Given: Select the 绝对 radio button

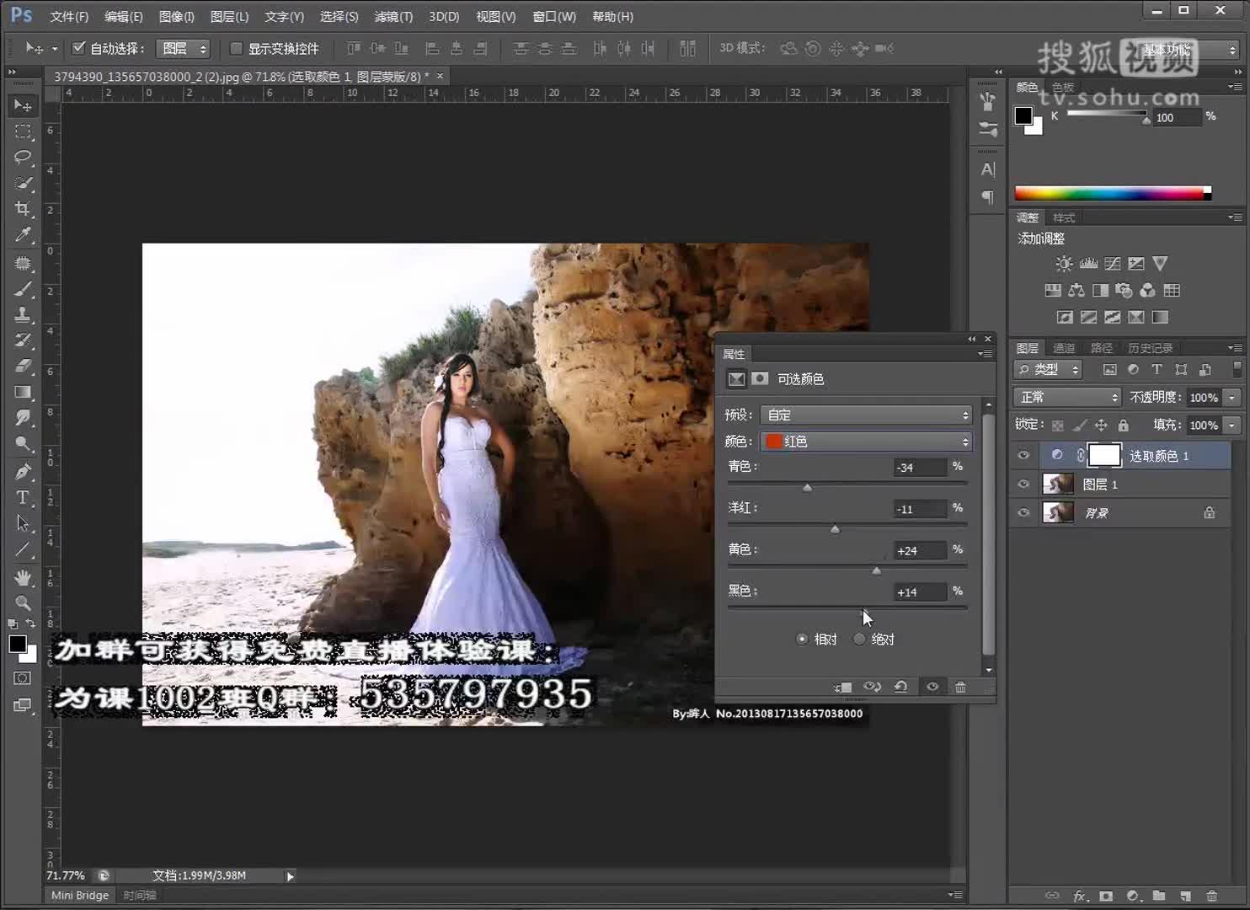Looking at the screenshot, I should 858,639.
